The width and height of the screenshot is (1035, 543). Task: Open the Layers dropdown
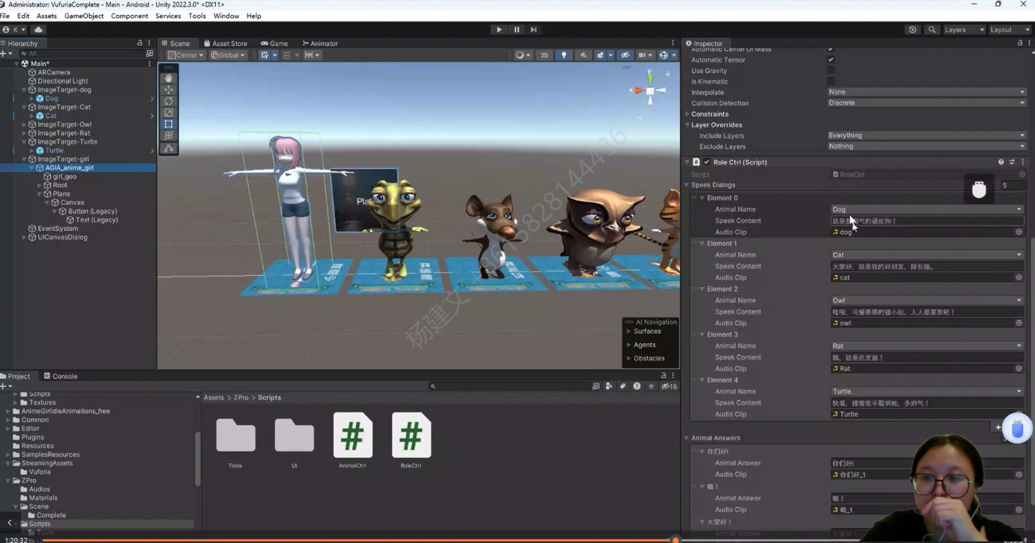(x=964, y=30)
